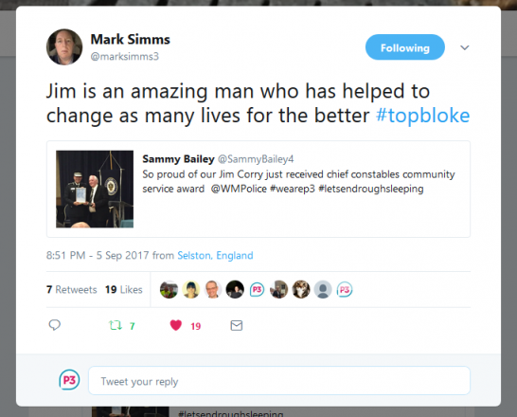Unlike the tweet via the red heart icon
The height and width of the screenshot is (417, 517).
click(176, 325)
